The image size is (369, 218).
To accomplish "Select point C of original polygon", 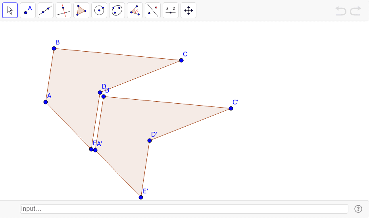I will pyautogui.click(x=181, y=60).
